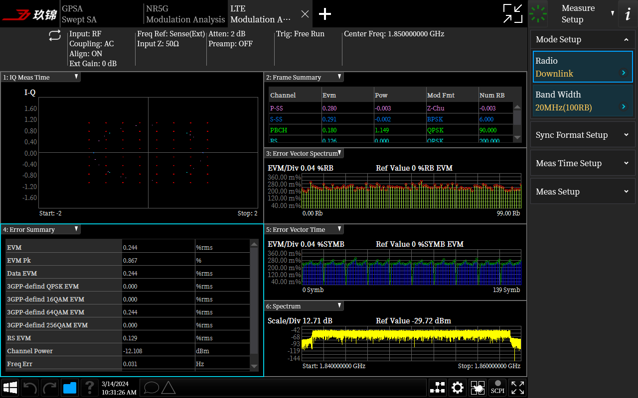Image resolution: width=638 pixels, height=398 pixels.
Task: Open the Radio Downlink selector
Action: pyautogui.click(x=583, y=67)
